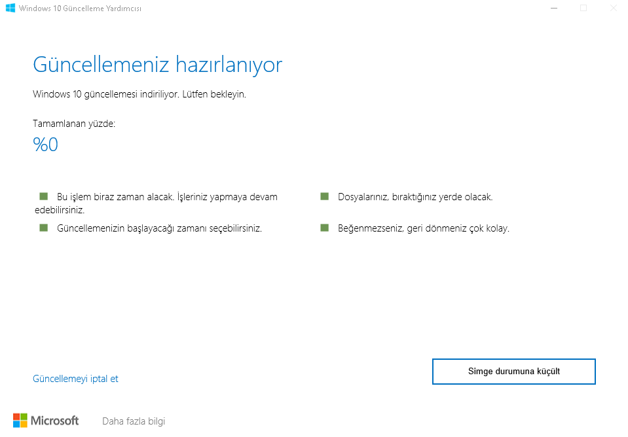Click the Tamamlanan yüzde label
Image resolution: width=628 pixels, height=437 pixels.
(x=74, y=124)
